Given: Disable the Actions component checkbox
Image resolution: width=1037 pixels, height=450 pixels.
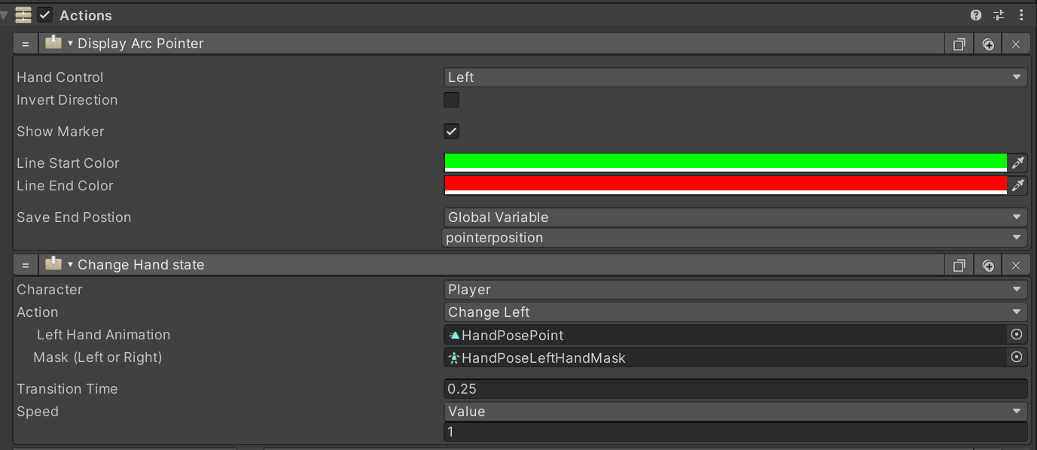Looking at the screenshot, I should pos(45,15).
